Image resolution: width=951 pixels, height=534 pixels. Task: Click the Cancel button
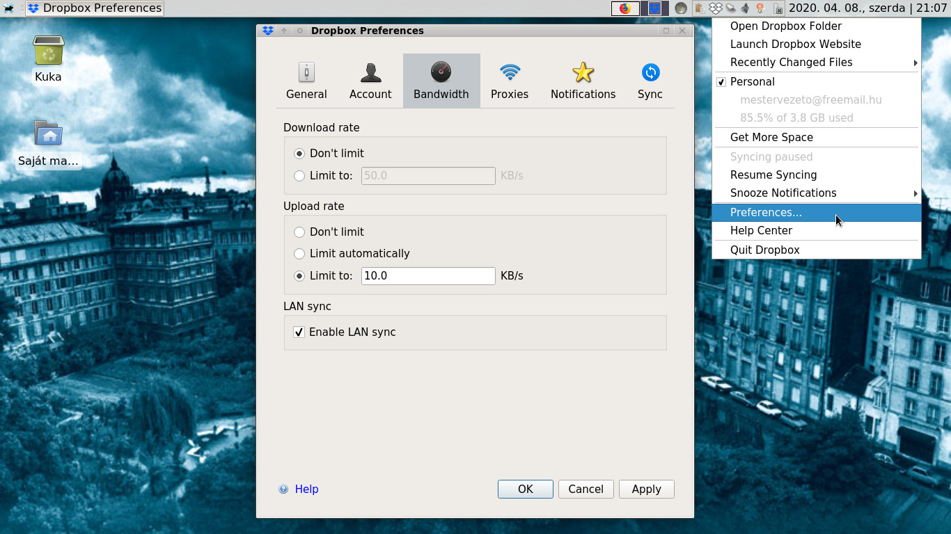click(x=586, y=489)
